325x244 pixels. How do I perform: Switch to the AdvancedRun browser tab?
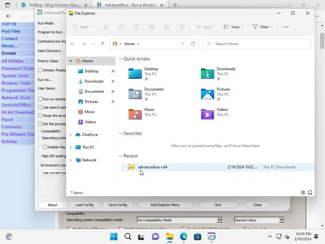(x=130, y=5)
